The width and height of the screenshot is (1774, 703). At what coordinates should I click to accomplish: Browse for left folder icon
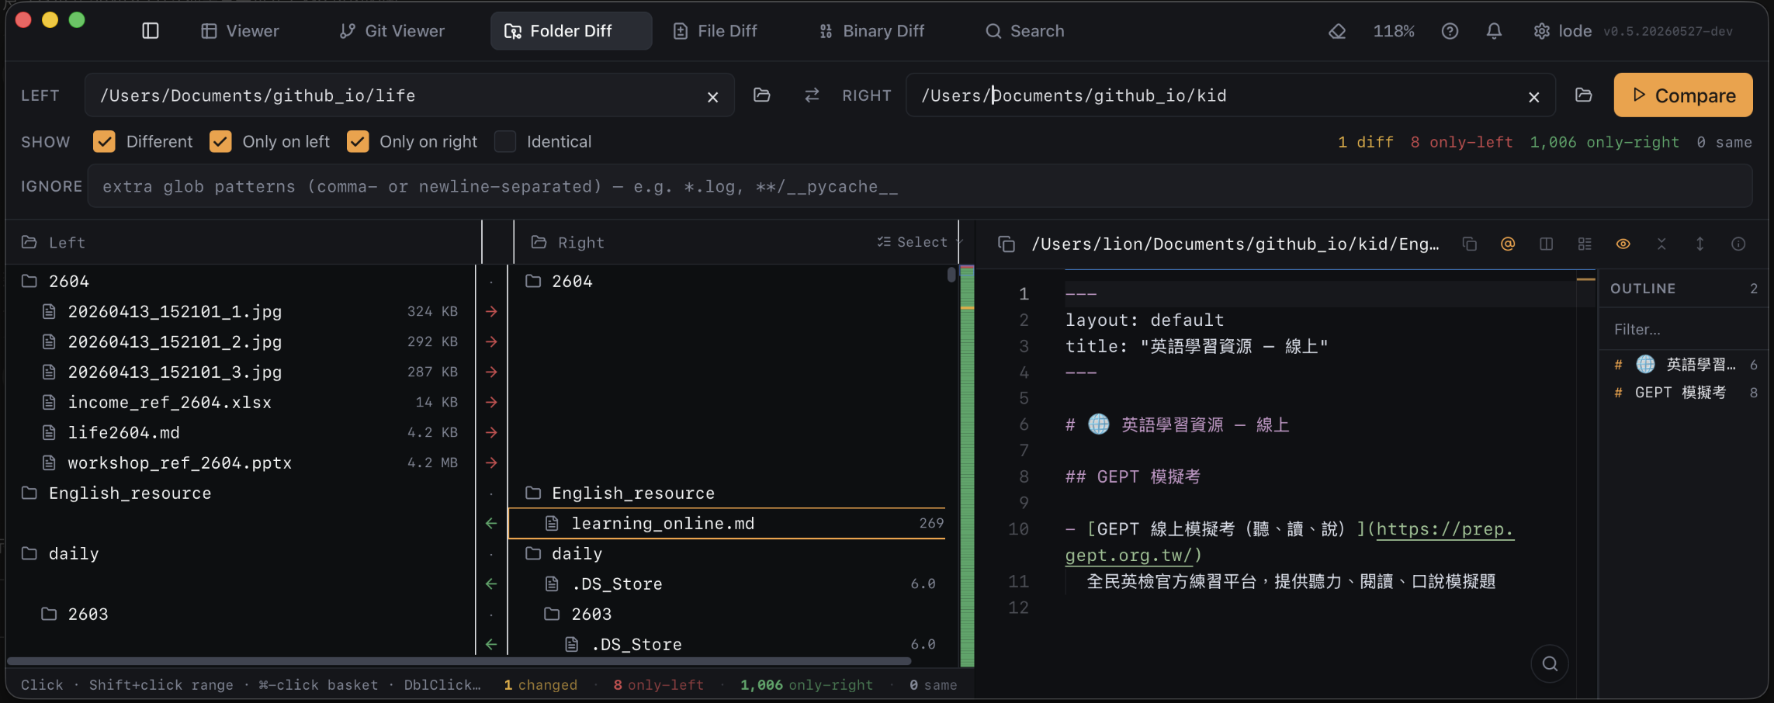click(762, 95)
